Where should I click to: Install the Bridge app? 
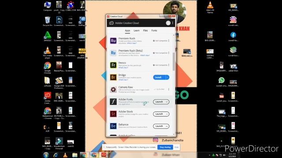(x=159, y=77)
